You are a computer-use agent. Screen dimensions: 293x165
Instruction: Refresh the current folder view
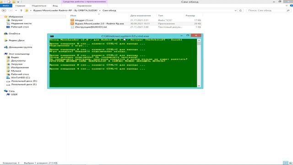[240, 11]
